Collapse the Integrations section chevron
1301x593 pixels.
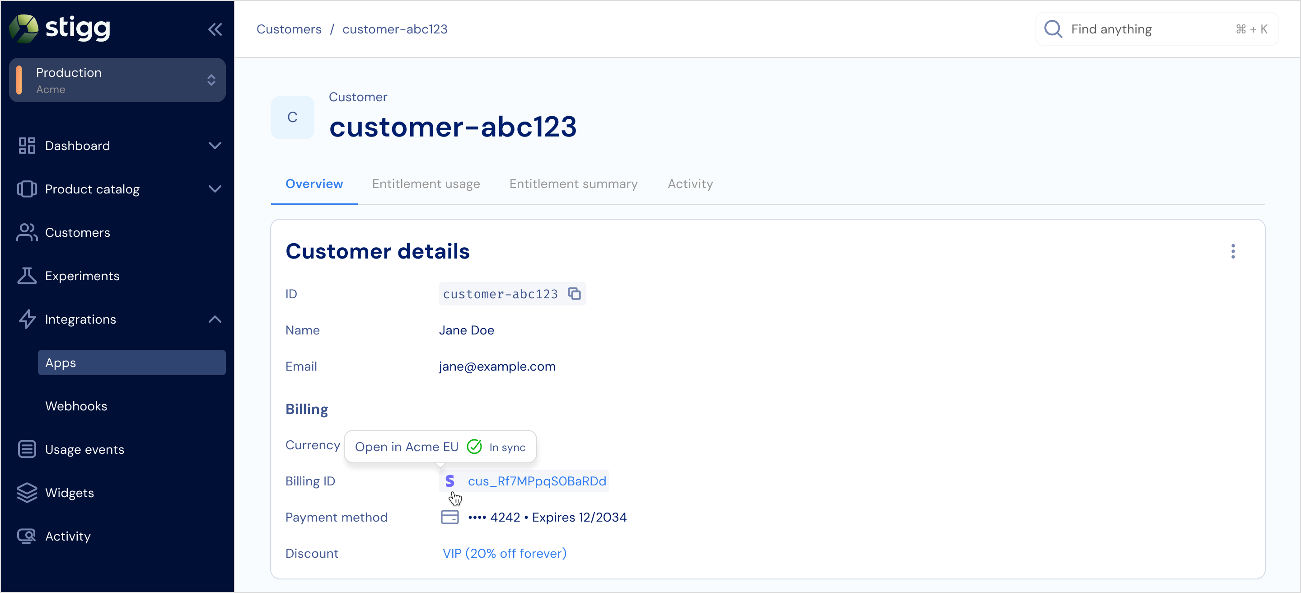point(215,319)
